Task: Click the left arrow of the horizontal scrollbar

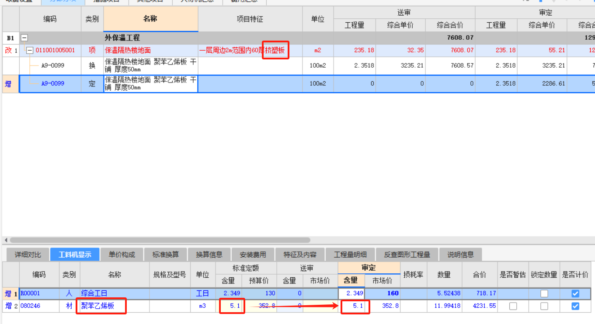Action: 6,240
